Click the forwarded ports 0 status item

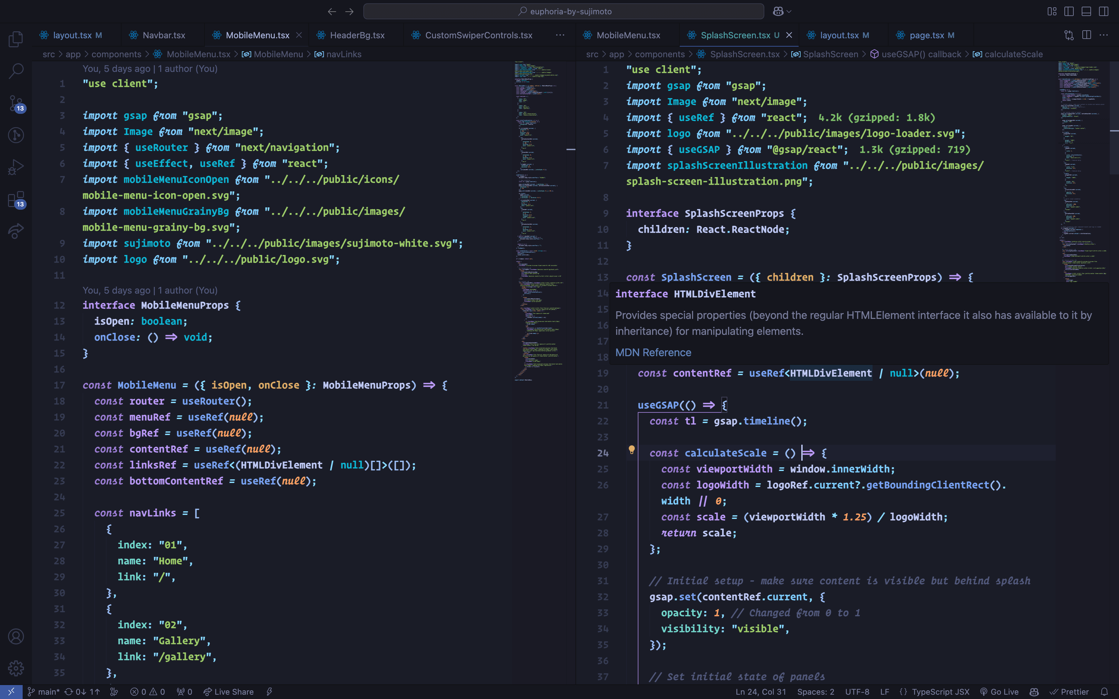(184, 692)
